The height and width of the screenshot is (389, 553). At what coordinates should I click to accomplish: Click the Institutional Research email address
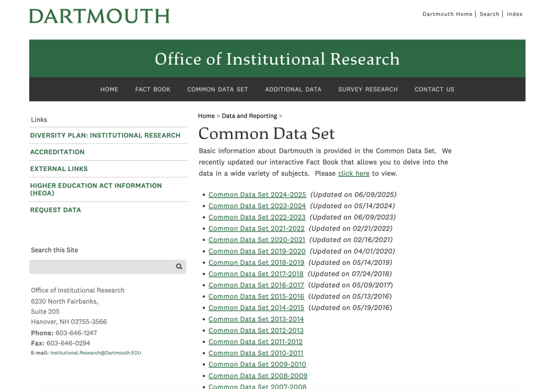point(95,353)
